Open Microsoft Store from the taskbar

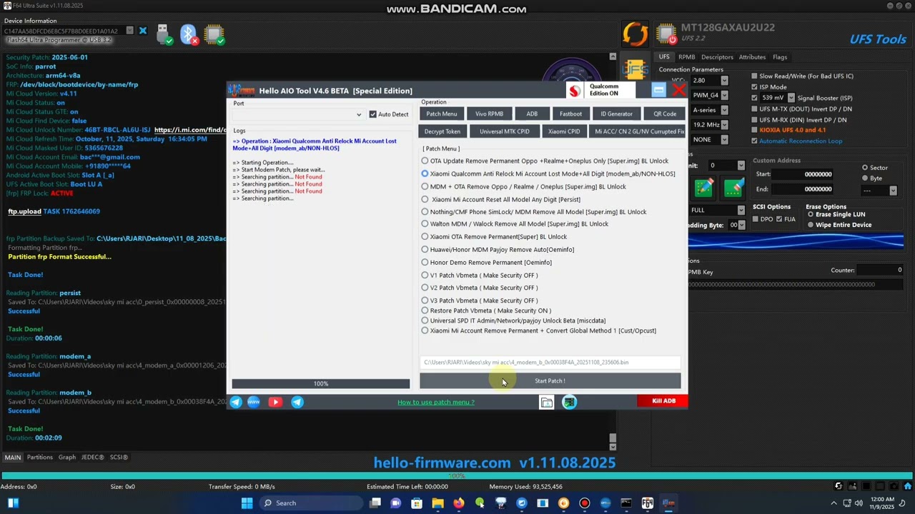417,503
